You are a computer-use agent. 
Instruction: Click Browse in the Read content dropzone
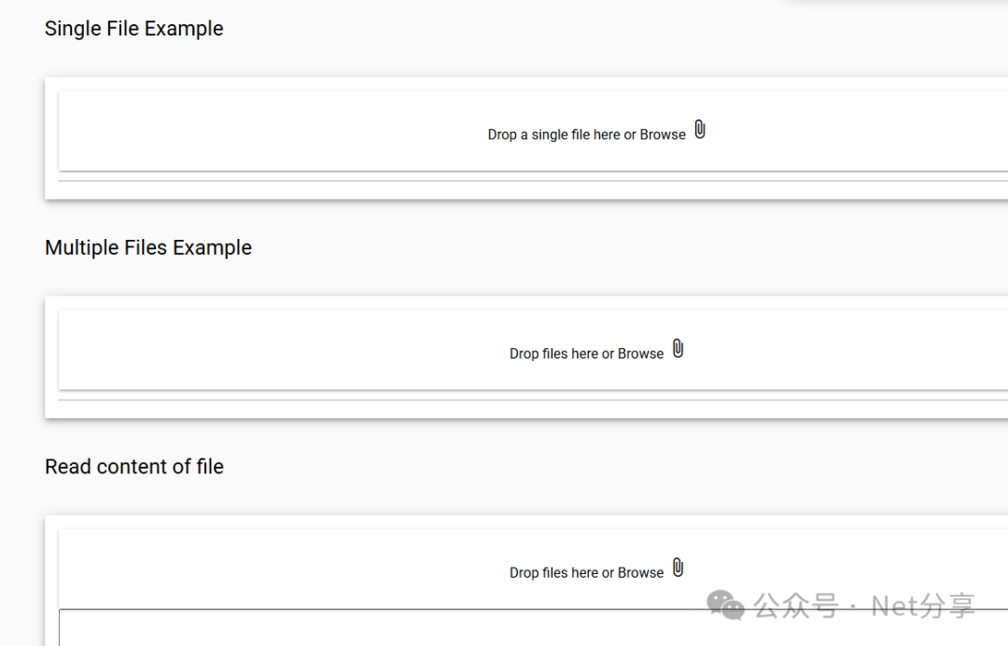click(x=640, y=572)
